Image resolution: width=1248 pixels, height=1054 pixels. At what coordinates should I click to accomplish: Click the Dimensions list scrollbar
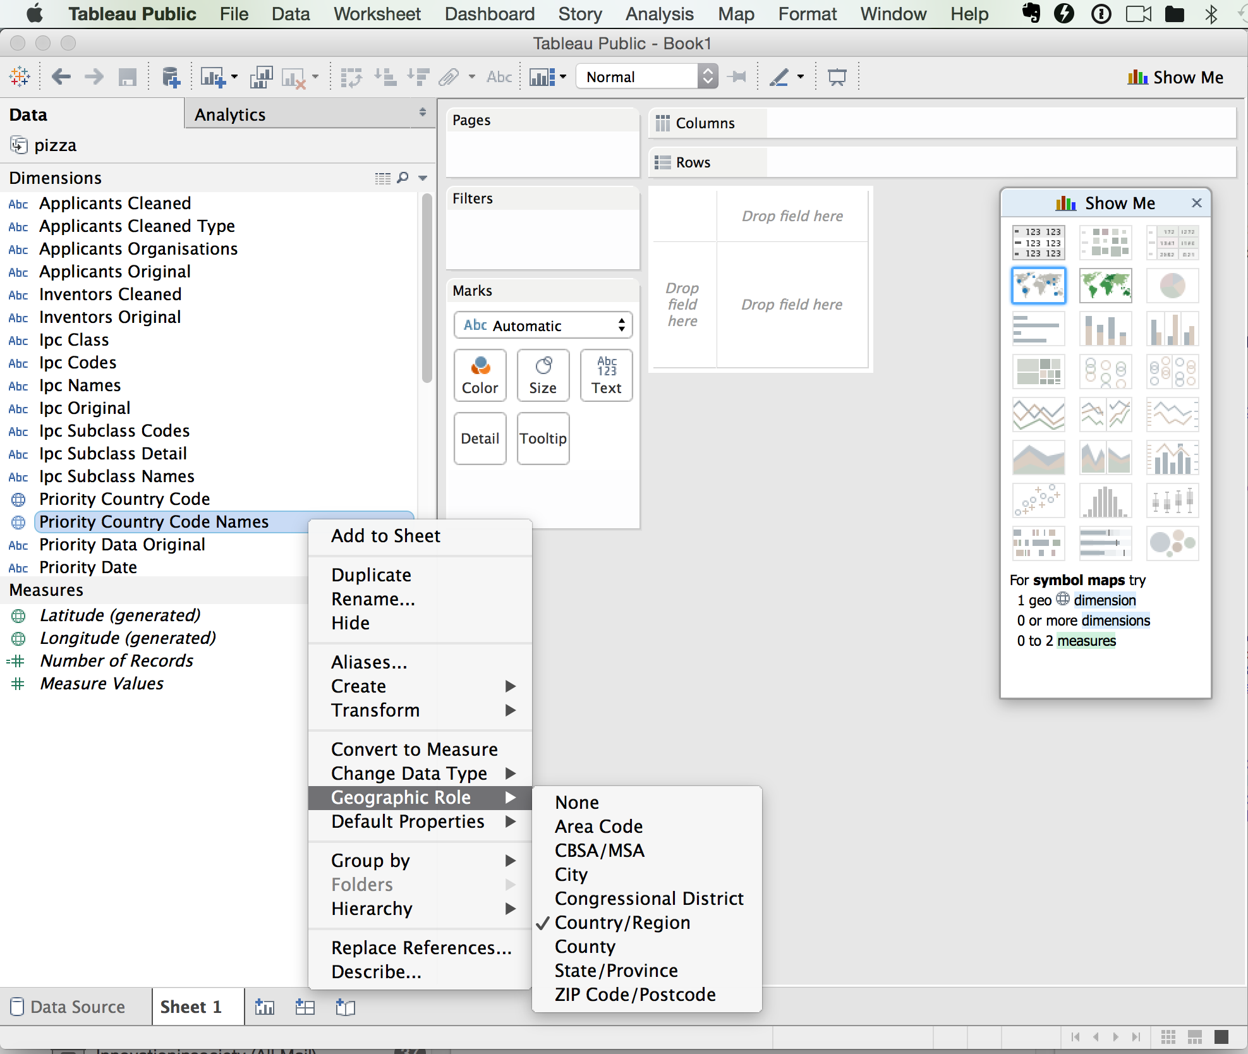(427, 288)
